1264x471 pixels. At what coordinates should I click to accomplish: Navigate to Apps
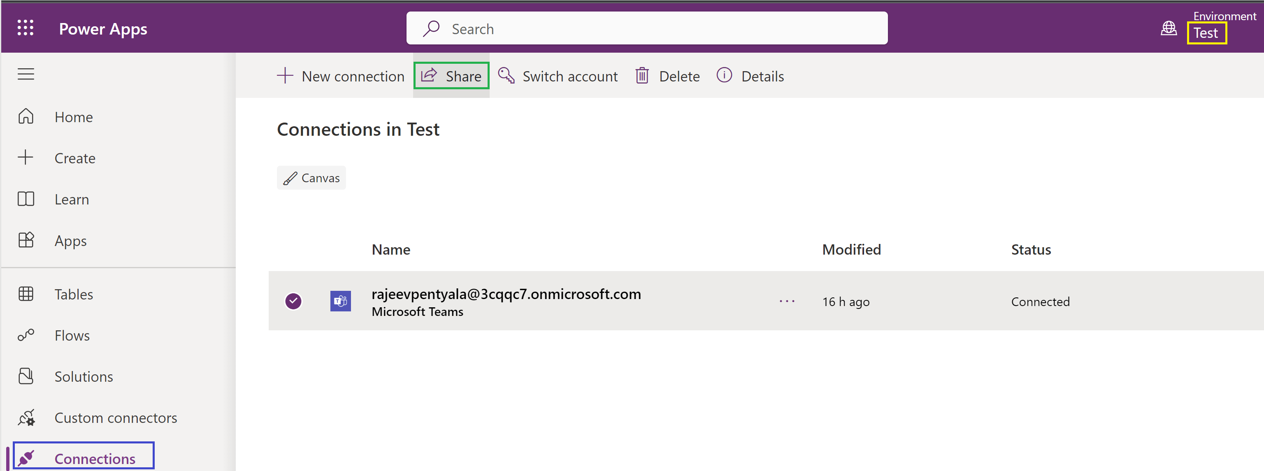(71, 241)
